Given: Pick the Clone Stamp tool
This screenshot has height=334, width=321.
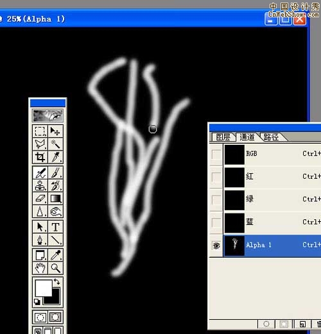Looking at the screenshot, I should 40,185.
